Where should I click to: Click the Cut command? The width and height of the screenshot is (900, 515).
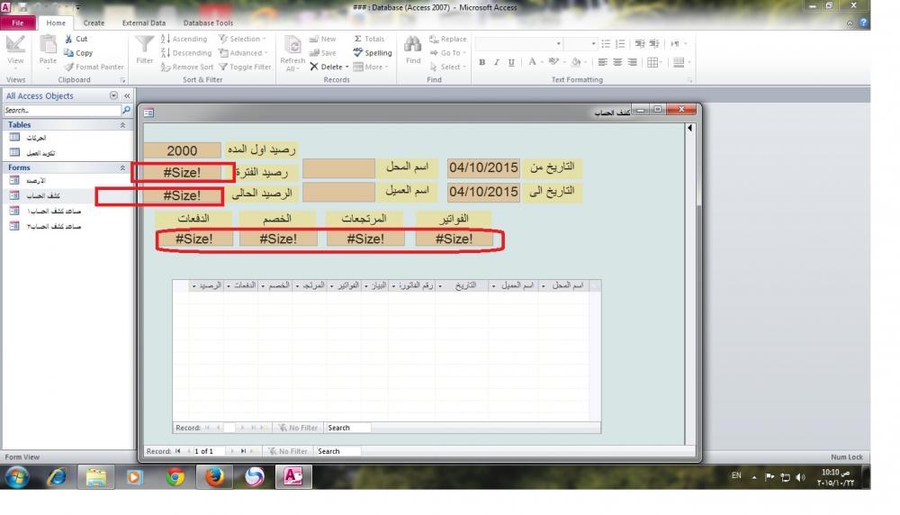point(76,39)
